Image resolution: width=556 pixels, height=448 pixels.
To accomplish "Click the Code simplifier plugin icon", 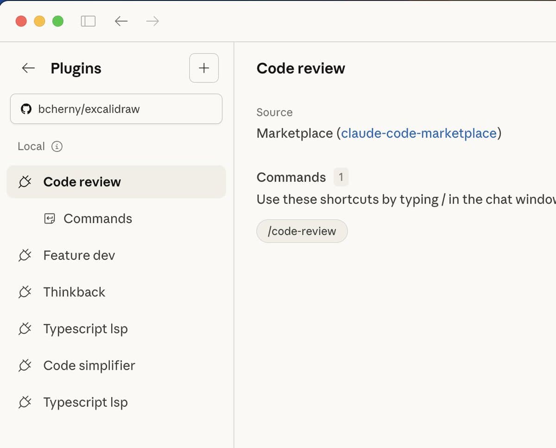I will pyautogui.click(x=25, y=365).
